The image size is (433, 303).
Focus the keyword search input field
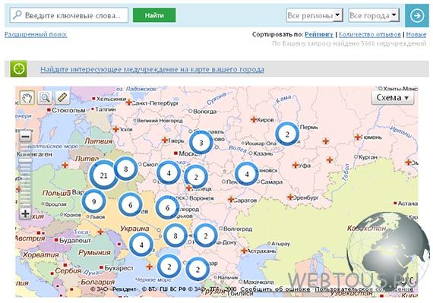pyautogui.click(x=69, y=15)
